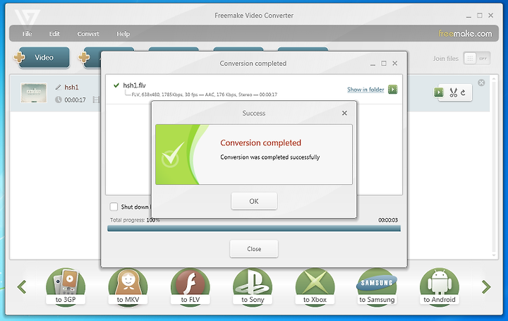Image resolution: width=508 pixels, height=321 pixels.
Task: Click the Close button in Conversion completed window
Action: tap(254, 249)
